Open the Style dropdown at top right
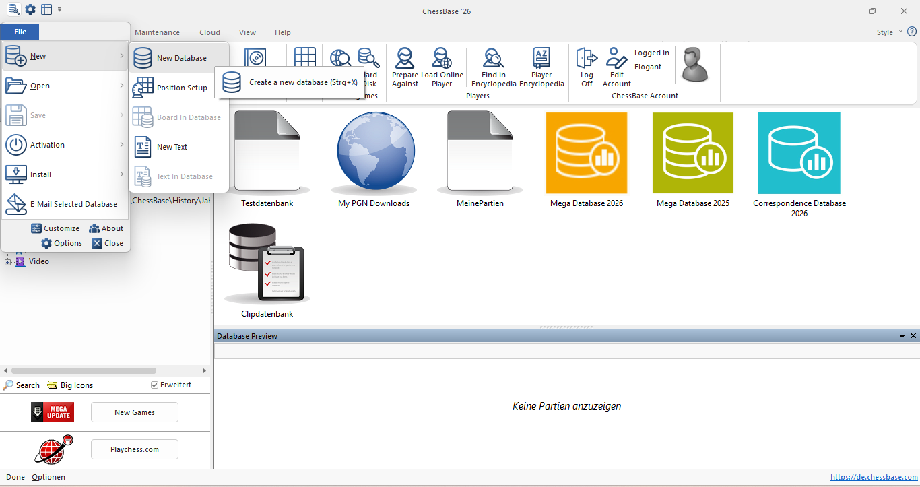Viewport: 920px width, 487px height. pyautogui.click(x=900, y=32)
